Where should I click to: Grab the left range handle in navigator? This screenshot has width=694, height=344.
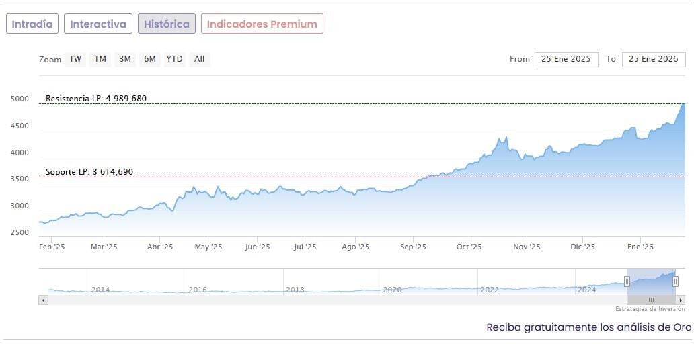[627, 282]
